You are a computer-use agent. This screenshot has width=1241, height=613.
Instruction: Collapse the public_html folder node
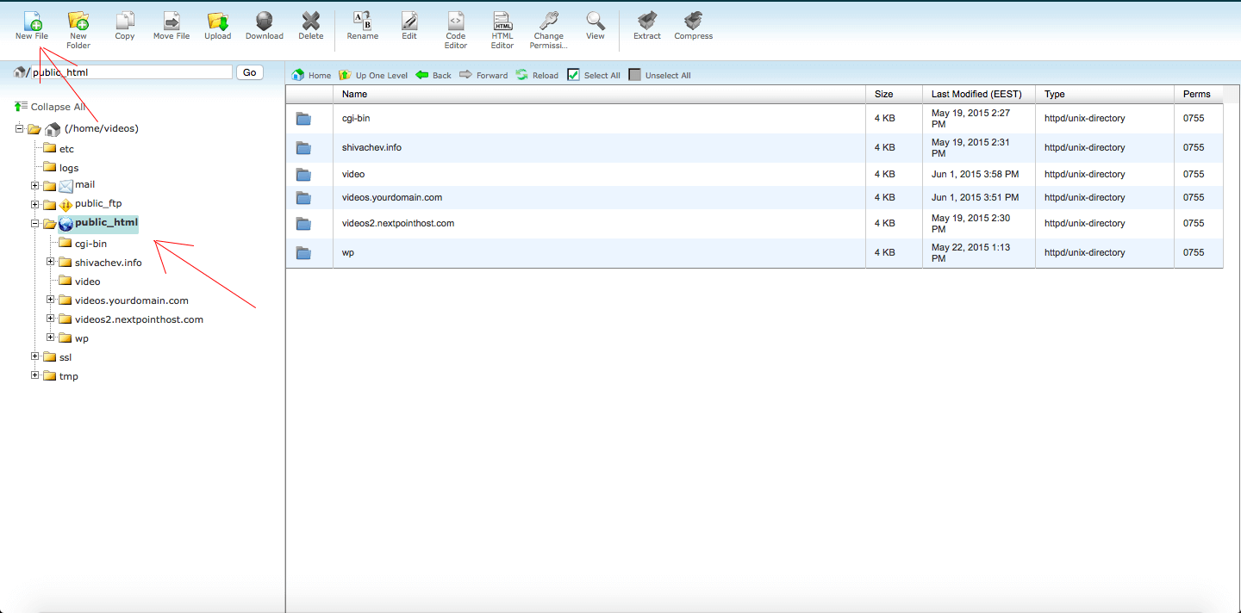click(x=35, y=223)
